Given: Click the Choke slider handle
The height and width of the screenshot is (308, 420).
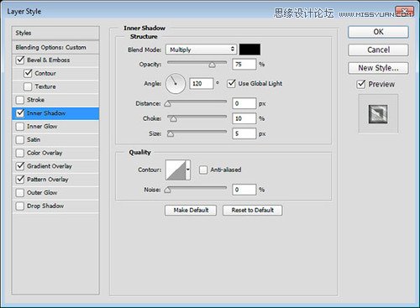Looking at the screenshot, I should click(173, 119).
